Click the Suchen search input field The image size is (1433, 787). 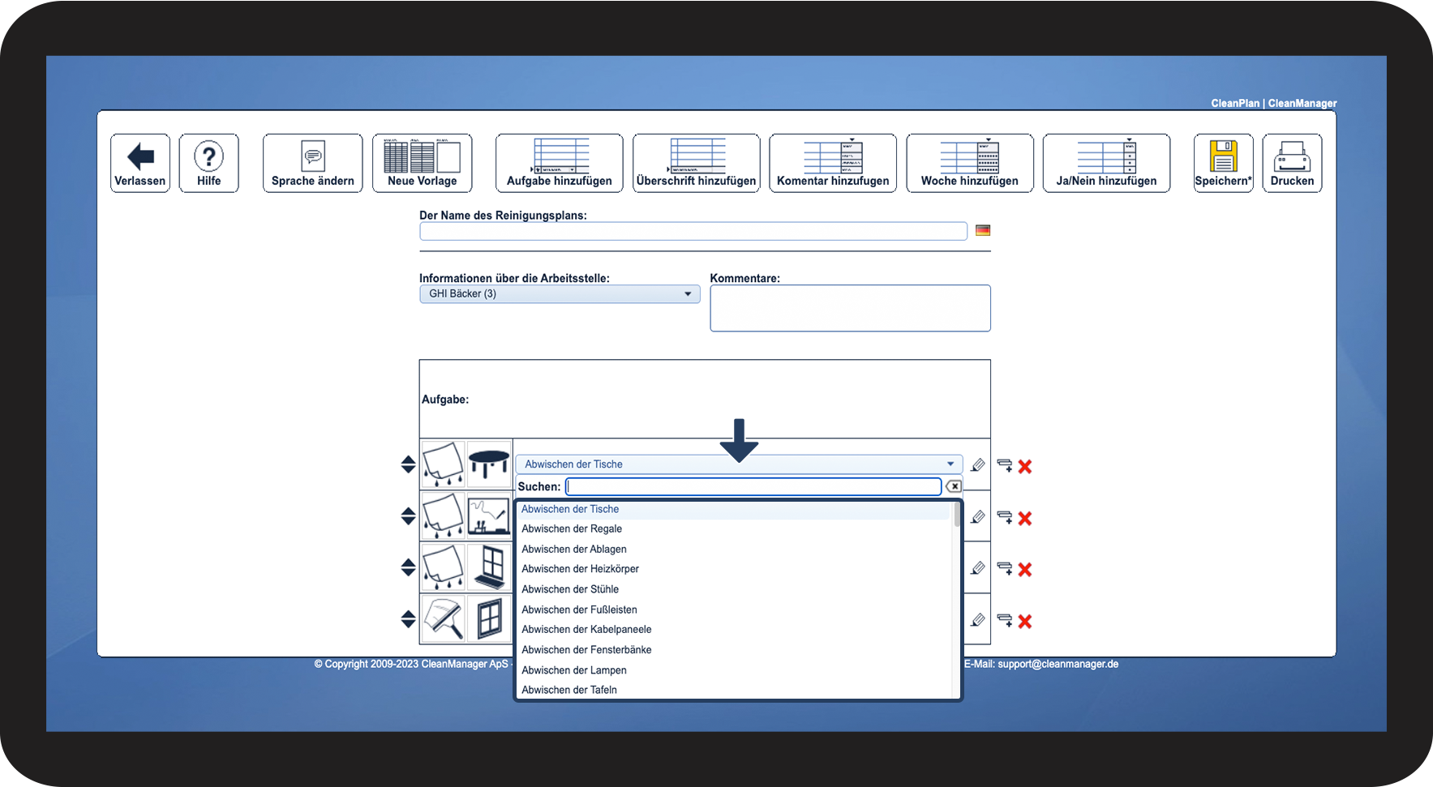pos(753,486)
